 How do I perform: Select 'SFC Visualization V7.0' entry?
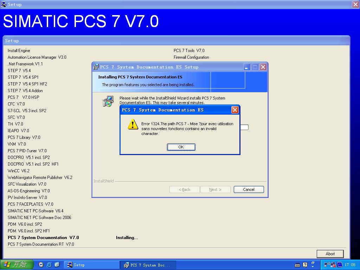27,184
